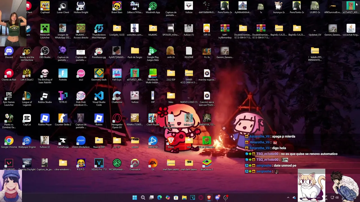
Task: Launch Google Play Juegos Beta
Action: pyautogui.click(x=153, y=54)
